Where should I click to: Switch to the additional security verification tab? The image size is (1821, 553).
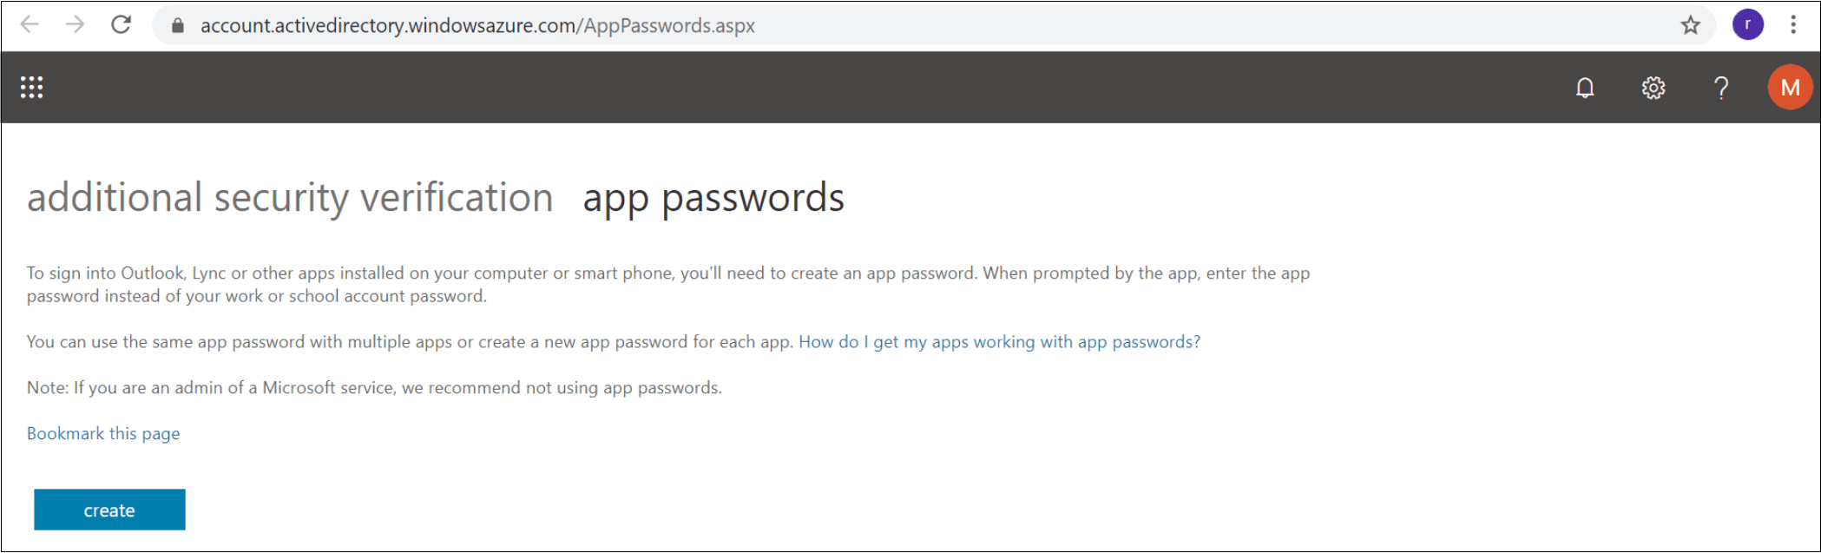click(290, 198)
